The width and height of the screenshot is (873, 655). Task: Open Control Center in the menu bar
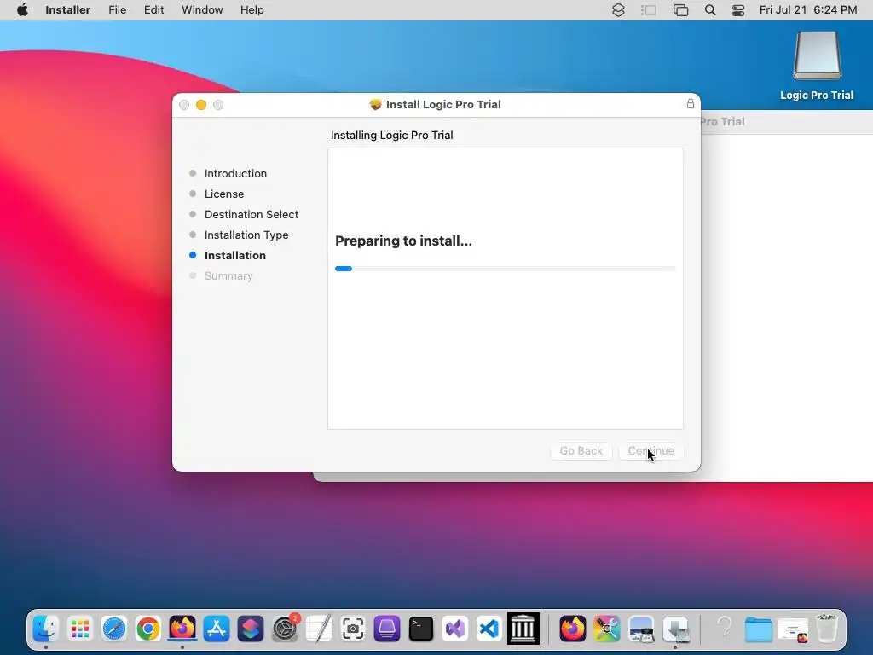coord(738,10)
